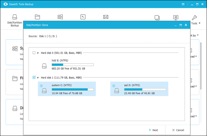This screenshot has height=136, width=207.
Task: Open the title bar dropdown menu icon
Action: point(183,4)
